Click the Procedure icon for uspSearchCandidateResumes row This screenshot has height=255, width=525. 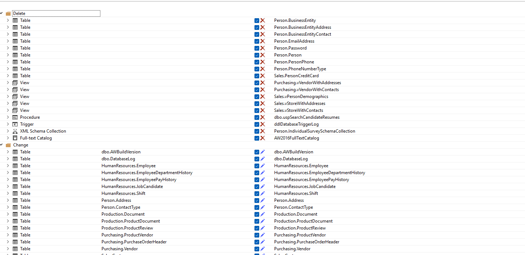pyautogui.click(x=15, y=117)
